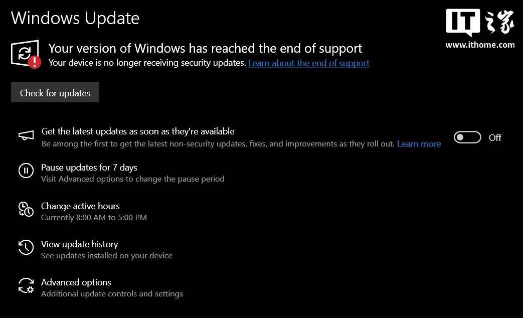523x318 pixels.
Task: Click the Off label beside the toggle
Action: (x=495, y=137)
